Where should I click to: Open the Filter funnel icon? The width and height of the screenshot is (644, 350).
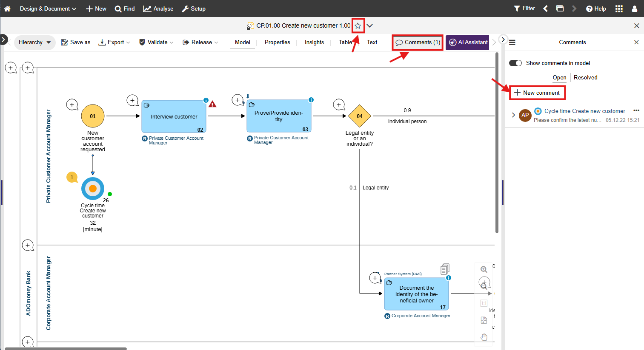click(524, 8)
